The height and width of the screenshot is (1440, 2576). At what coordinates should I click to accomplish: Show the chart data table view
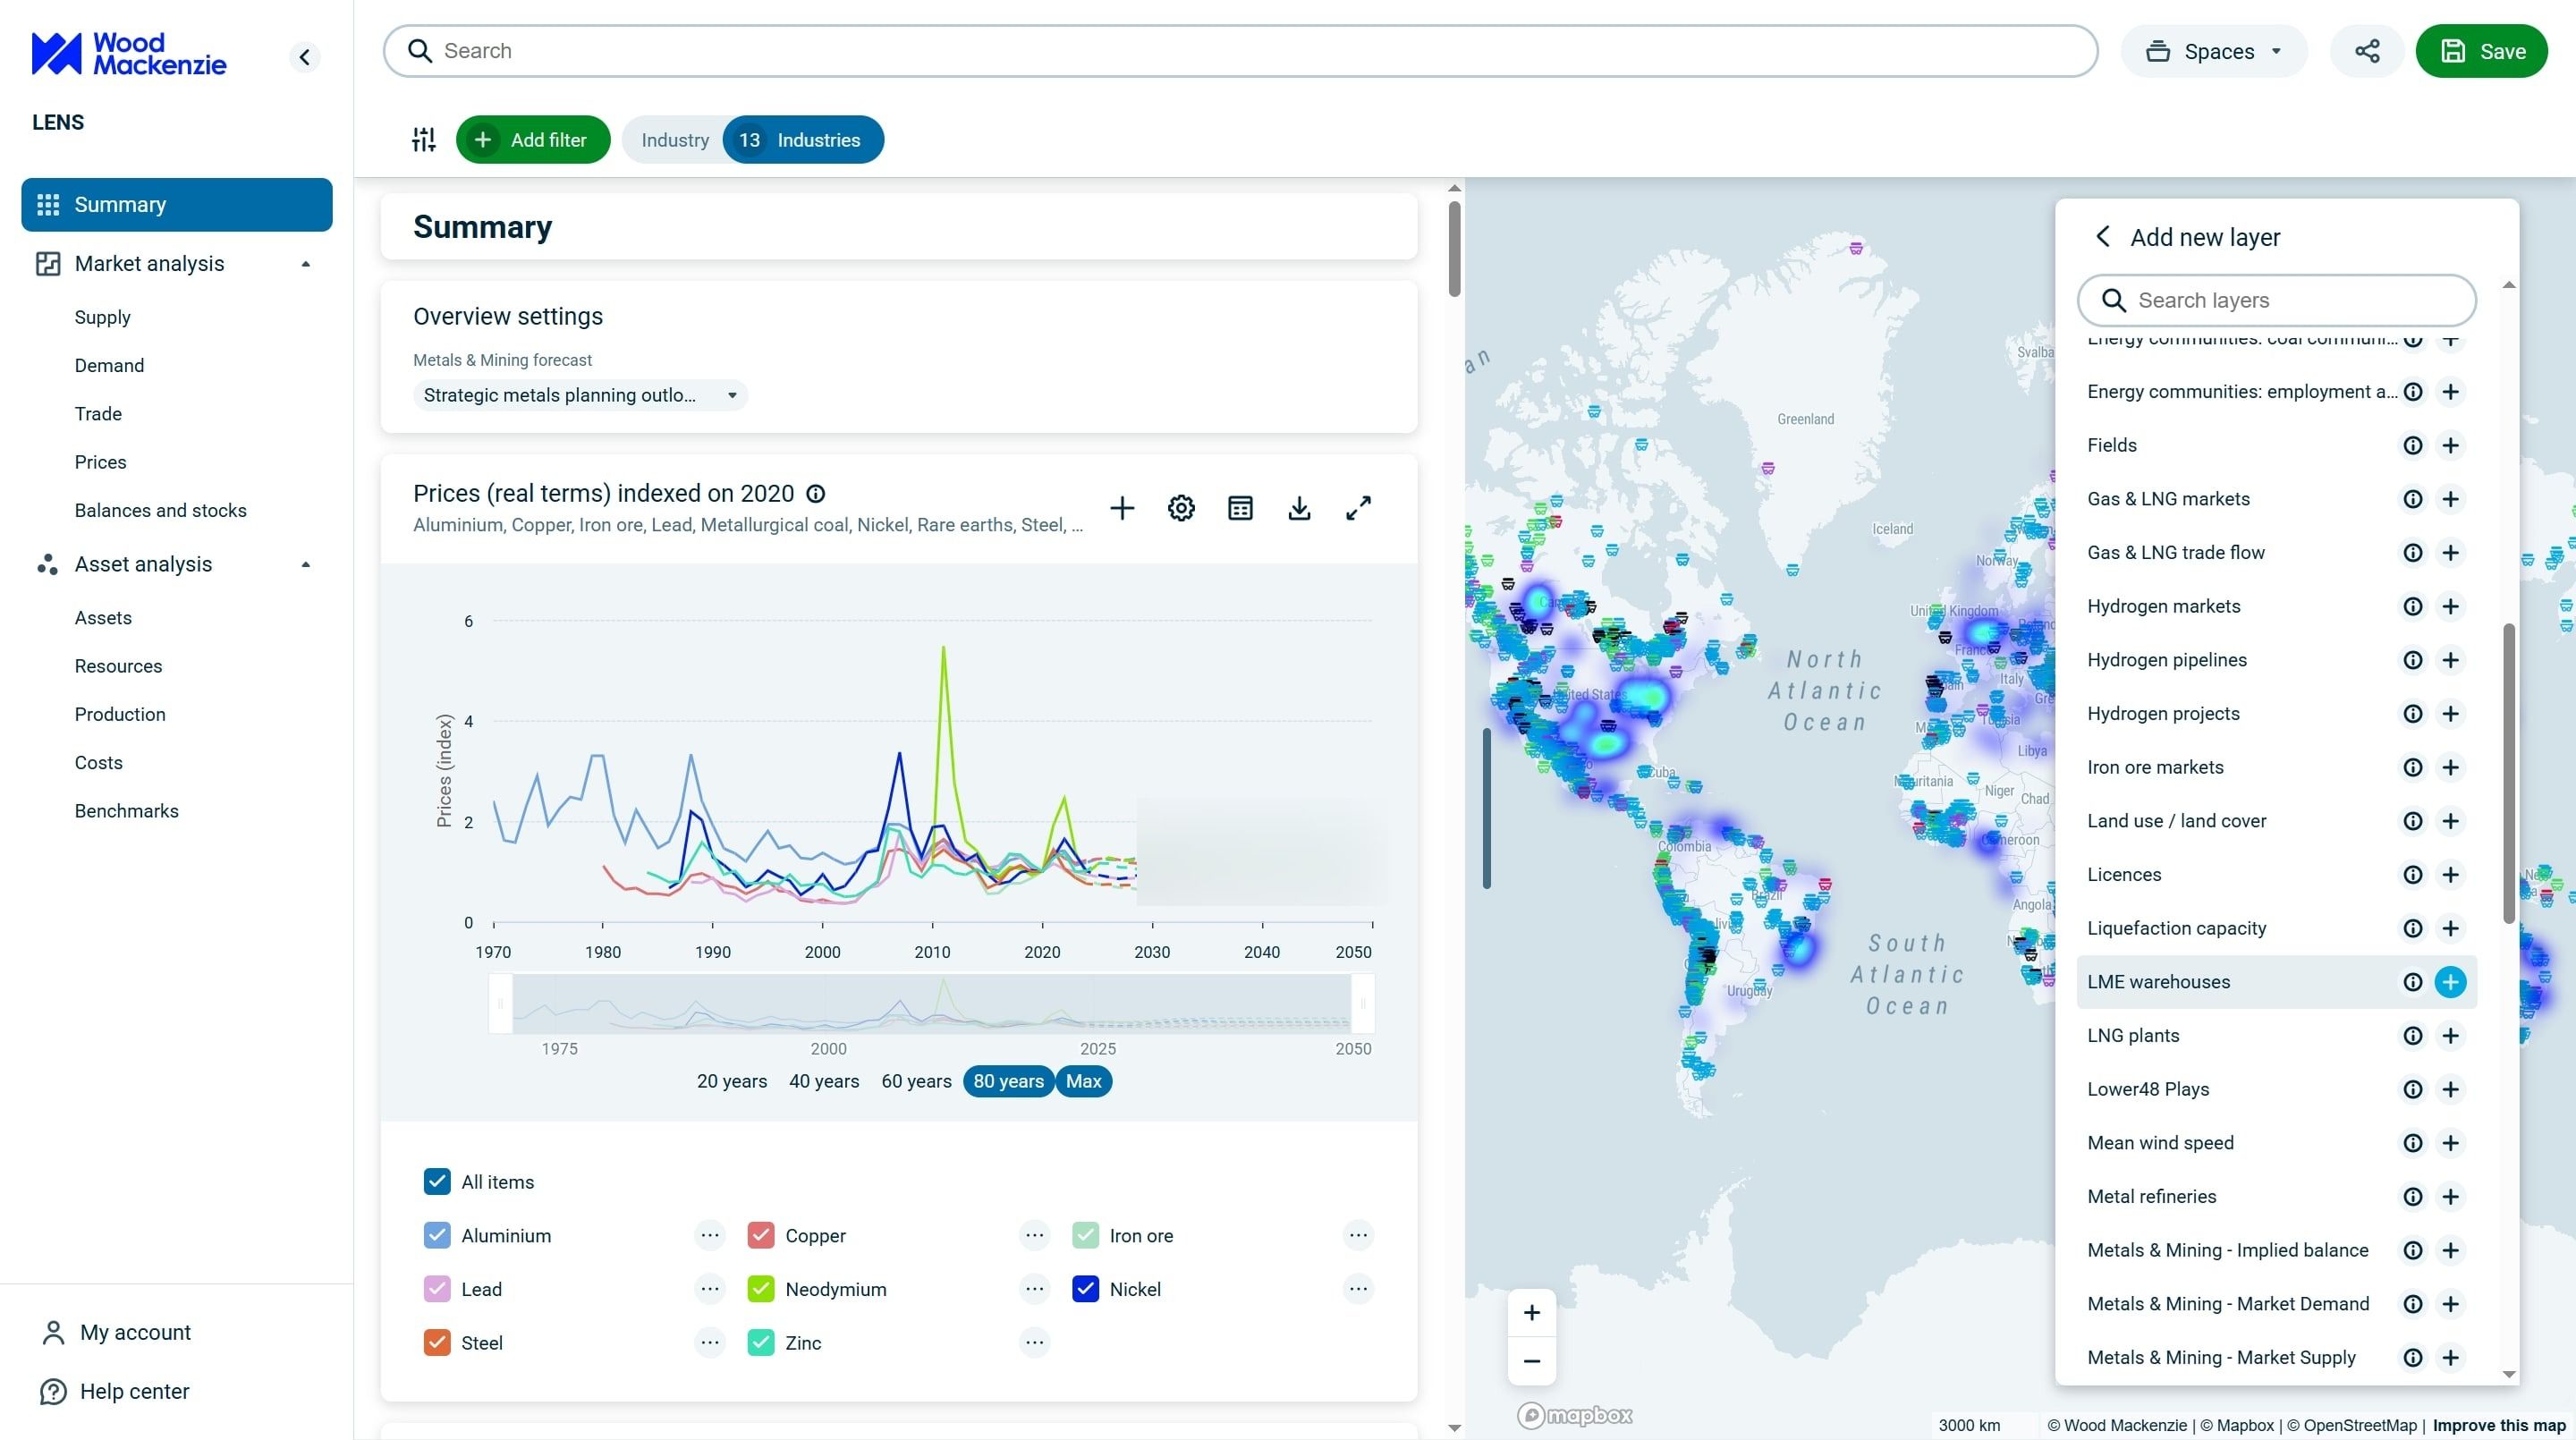click(1240, 508)
